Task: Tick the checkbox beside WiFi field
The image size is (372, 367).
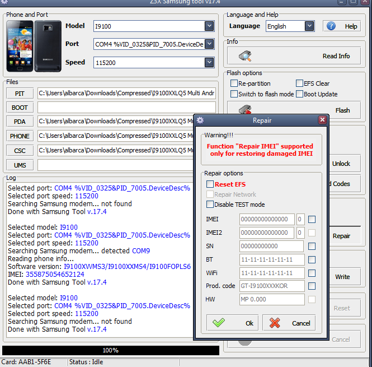Action: click(312, 273)
